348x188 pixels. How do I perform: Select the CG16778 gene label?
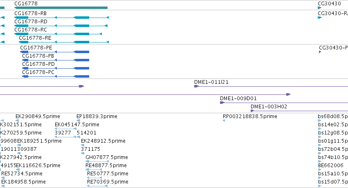pos(26,4)
